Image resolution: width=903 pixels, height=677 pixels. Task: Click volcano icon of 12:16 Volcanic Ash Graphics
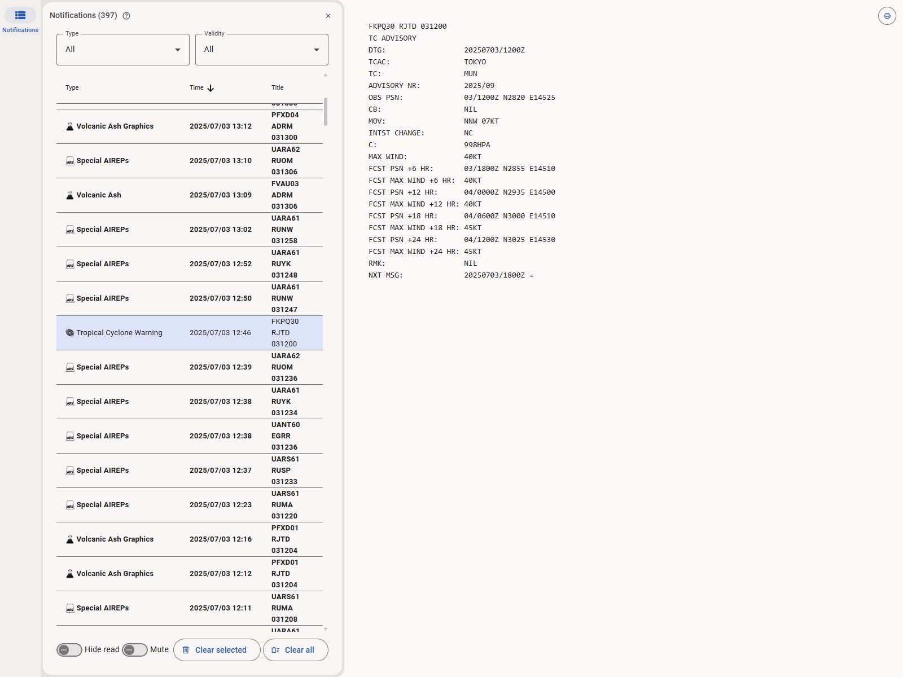click(x=70, y=539)
